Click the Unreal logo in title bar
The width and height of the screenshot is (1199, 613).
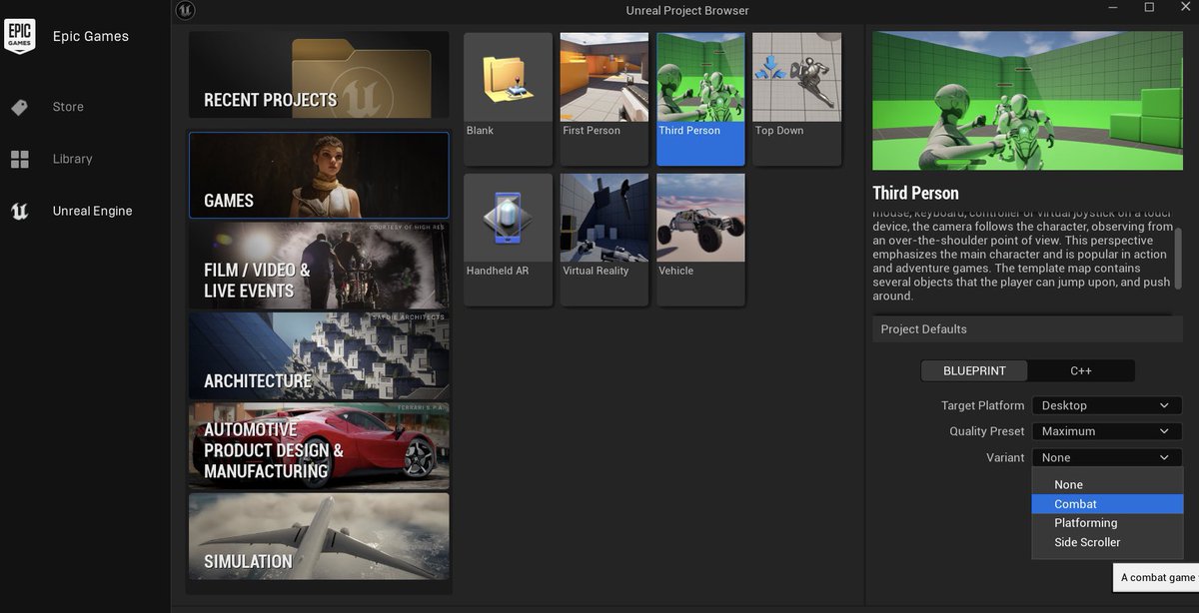[184, 10]
